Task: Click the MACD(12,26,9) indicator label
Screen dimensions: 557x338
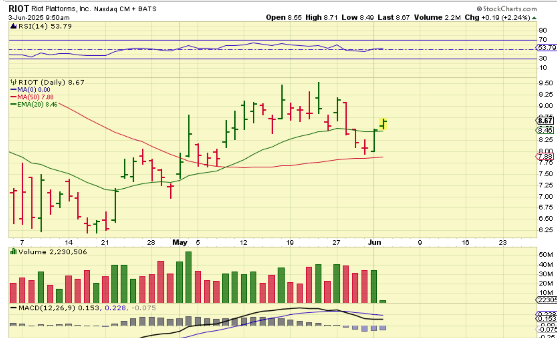Action: 46,308
